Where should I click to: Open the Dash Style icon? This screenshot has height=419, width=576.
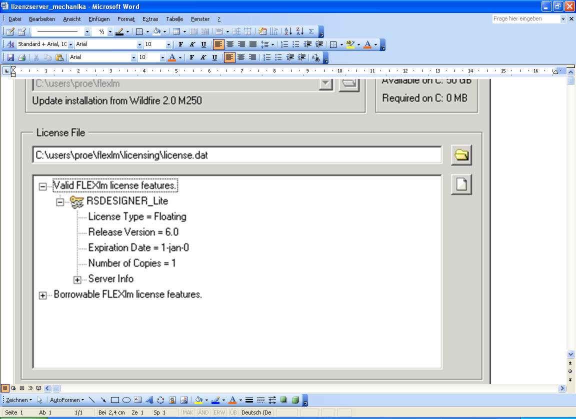click(x=260, y=400)
